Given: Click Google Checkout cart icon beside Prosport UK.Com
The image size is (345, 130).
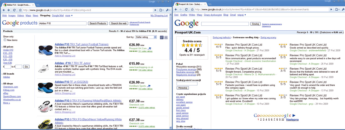Looking at the screenshot, I should coord(149,48).
